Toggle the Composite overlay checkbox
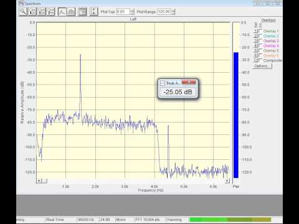 260,60
